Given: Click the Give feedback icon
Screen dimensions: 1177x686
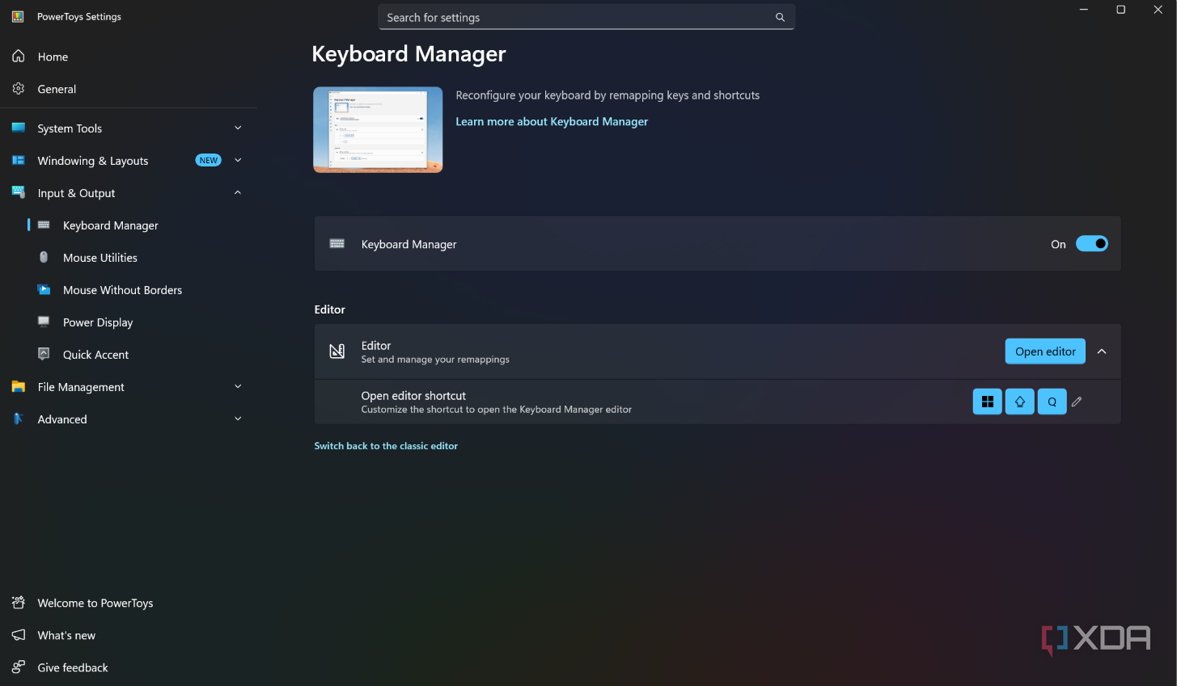Looking at the screenshot, I should coord(19,667).
